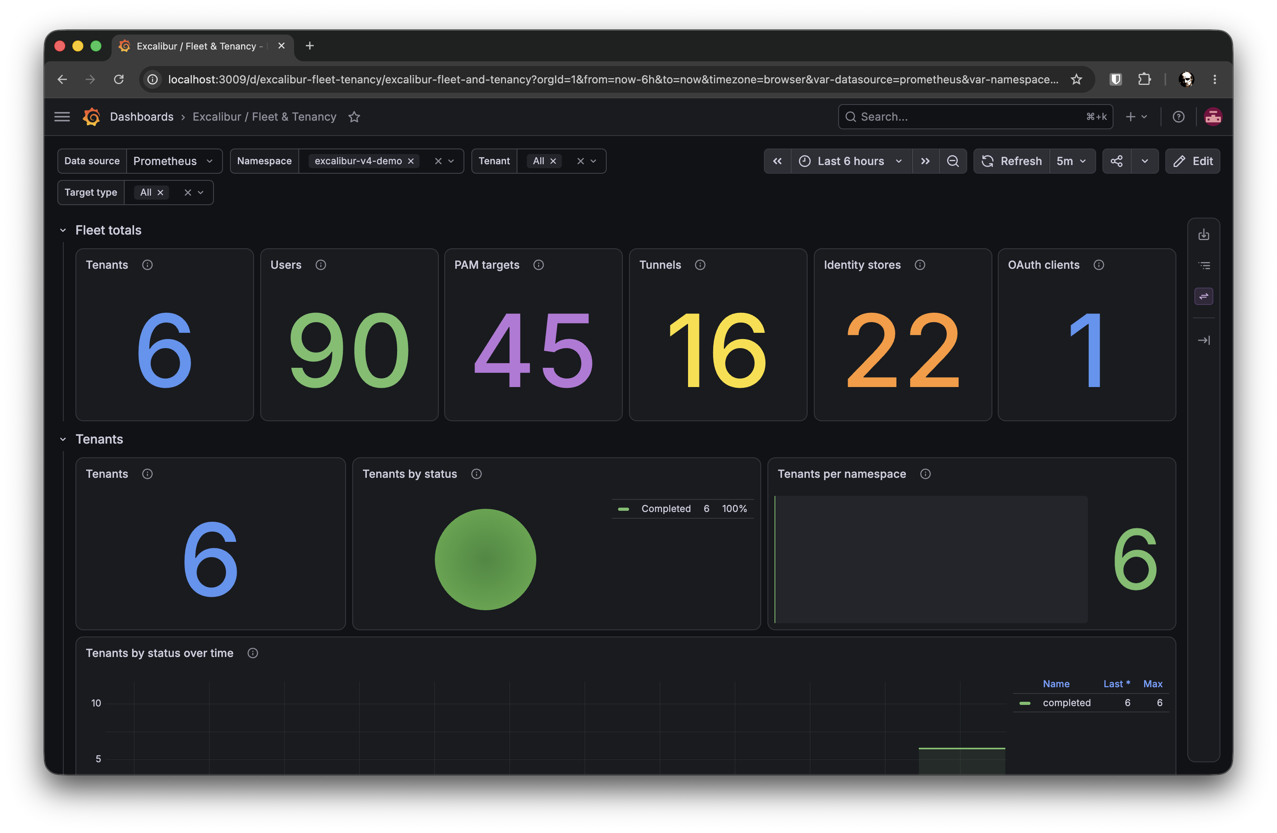Shift time range forward

pos(925,161)
